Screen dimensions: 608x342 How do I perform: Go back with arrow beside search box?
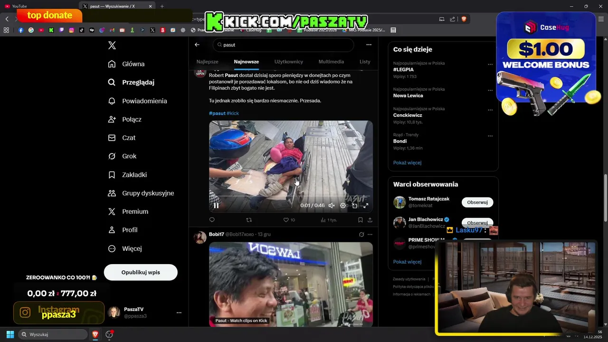coord(197,45)
